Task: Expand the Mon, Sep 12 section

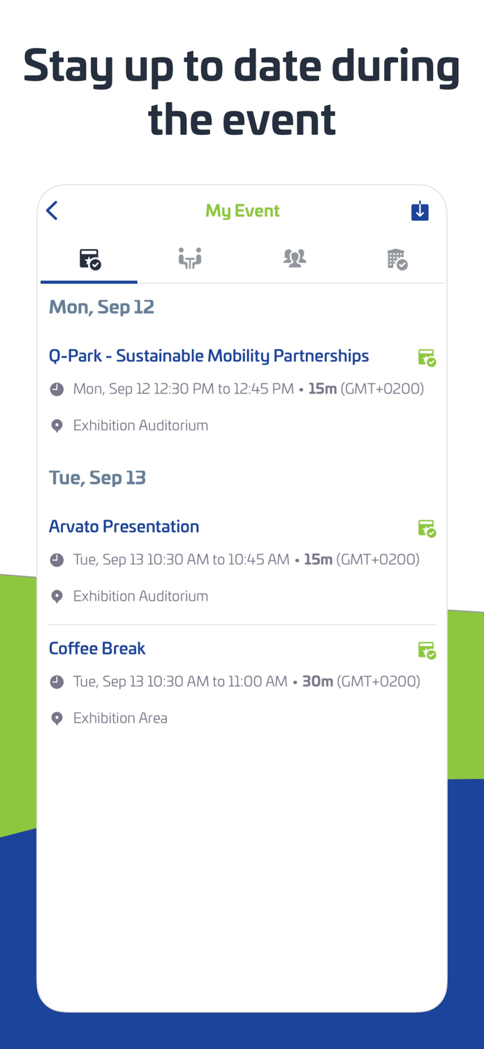Action: click(101, 306)
